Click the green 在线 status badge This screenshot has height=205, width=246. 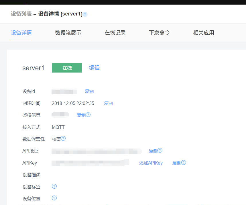67,68
